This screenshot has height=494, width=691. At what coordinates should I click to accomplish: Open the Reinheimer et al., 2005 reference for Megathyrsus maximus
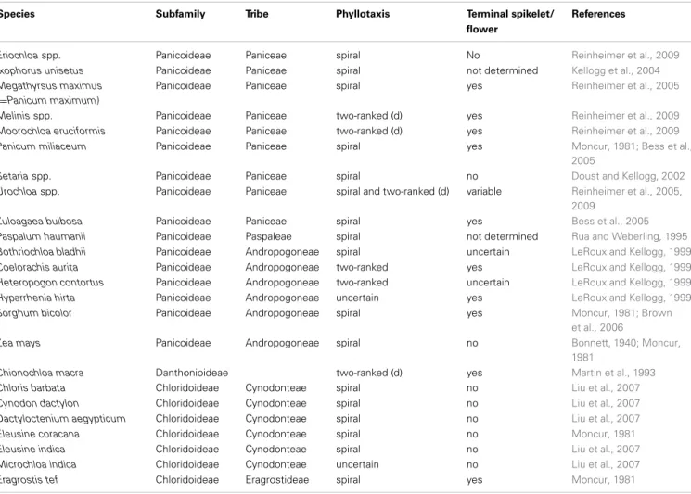coord(625,86)
